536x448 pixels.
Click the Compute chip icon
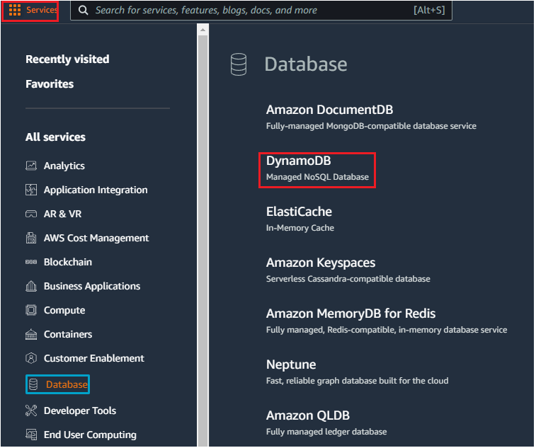31,310
